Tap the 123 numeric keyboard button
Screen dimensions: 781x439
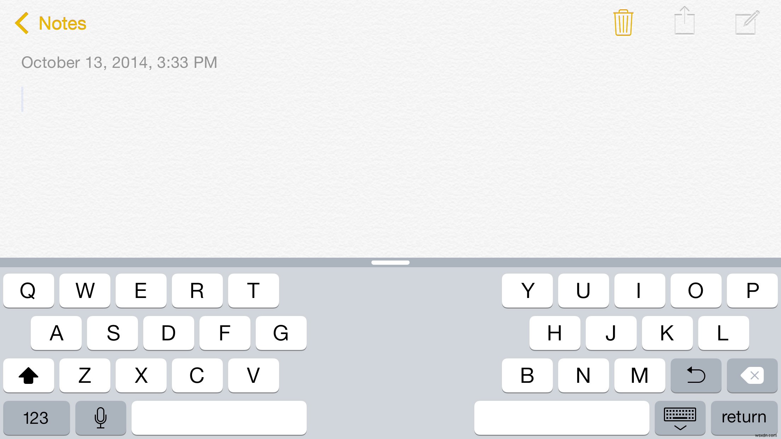(x=36, y=417)
